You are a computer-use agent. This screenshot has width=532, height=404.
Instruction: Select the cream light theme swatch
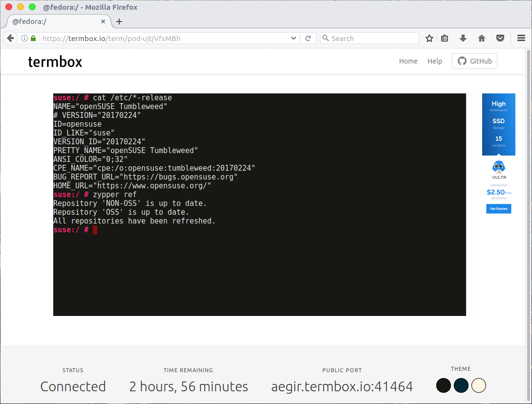(x=479, y=385)
